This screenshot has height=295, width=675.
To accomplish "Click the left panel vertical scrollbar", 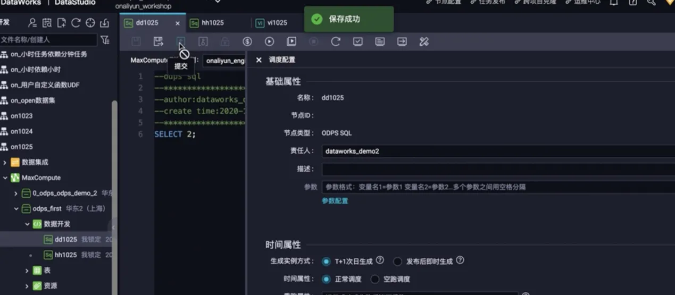I will coord(114,197).
